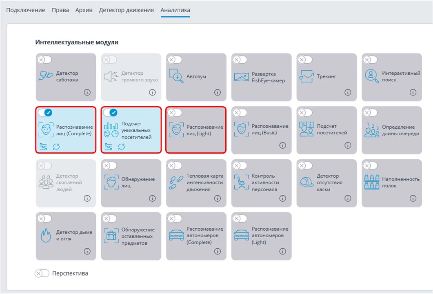Open settings for Распознавание лиц (Complete)
Screen dimensions: 433x294
(x=43, y=147)
